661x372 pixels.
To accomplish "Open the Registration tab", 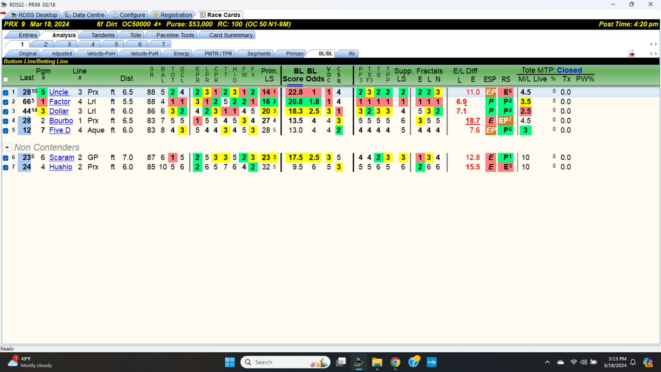I will [172, 15].
